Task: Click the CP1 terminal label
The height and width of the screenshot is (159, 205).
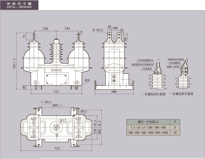Action: [79, 136]
